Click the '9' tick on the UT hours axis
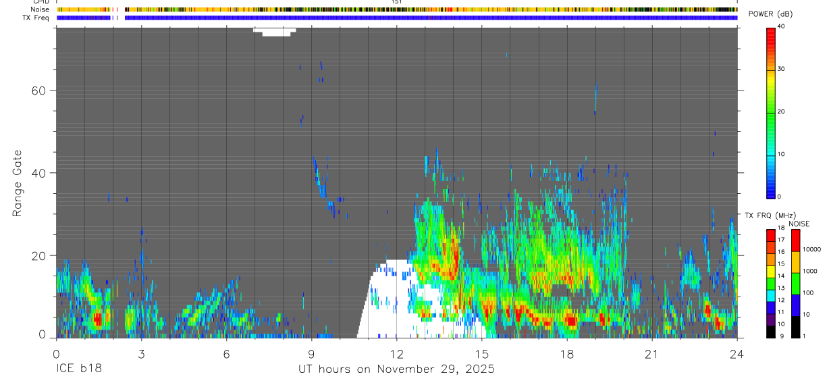829x383 pixels. pos(311,353)
